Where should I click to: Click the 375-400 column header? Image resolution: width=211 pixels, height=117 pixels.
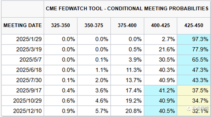(127, 26)
